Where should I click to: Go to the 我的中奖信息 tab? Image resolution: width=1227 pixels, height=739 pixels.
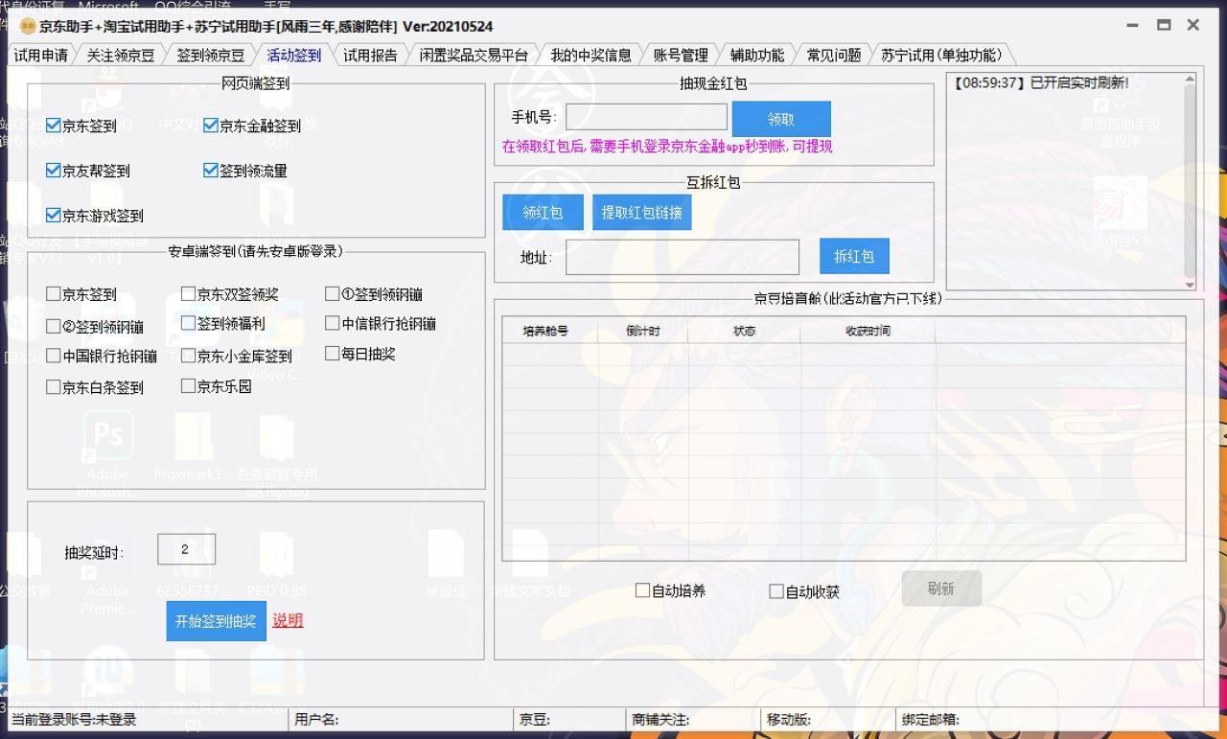(x=590, y=56)
